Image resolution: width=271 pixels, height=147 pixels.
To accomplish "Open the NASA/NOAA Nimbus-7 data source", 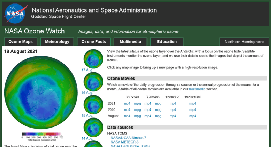I will pyautogui.click(x=128, y=138).
